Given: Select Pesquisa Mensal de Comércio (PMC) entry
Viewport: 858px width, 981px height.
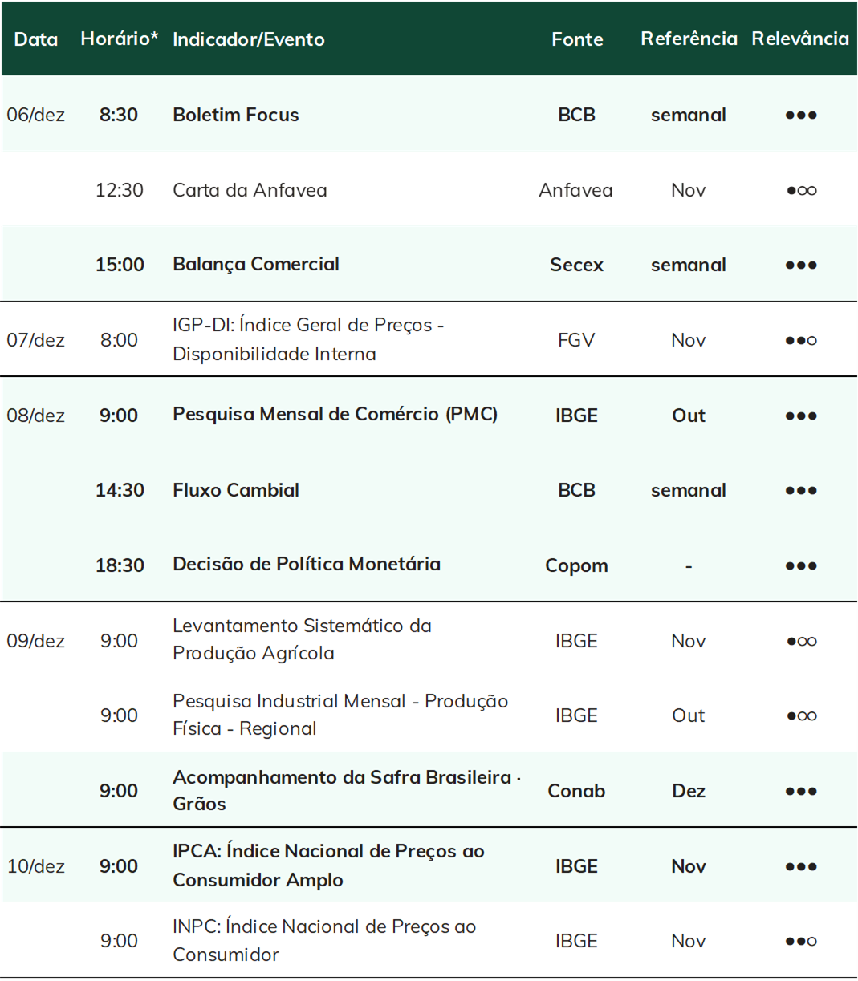Looking at the screenshot, I should [335, 415].
